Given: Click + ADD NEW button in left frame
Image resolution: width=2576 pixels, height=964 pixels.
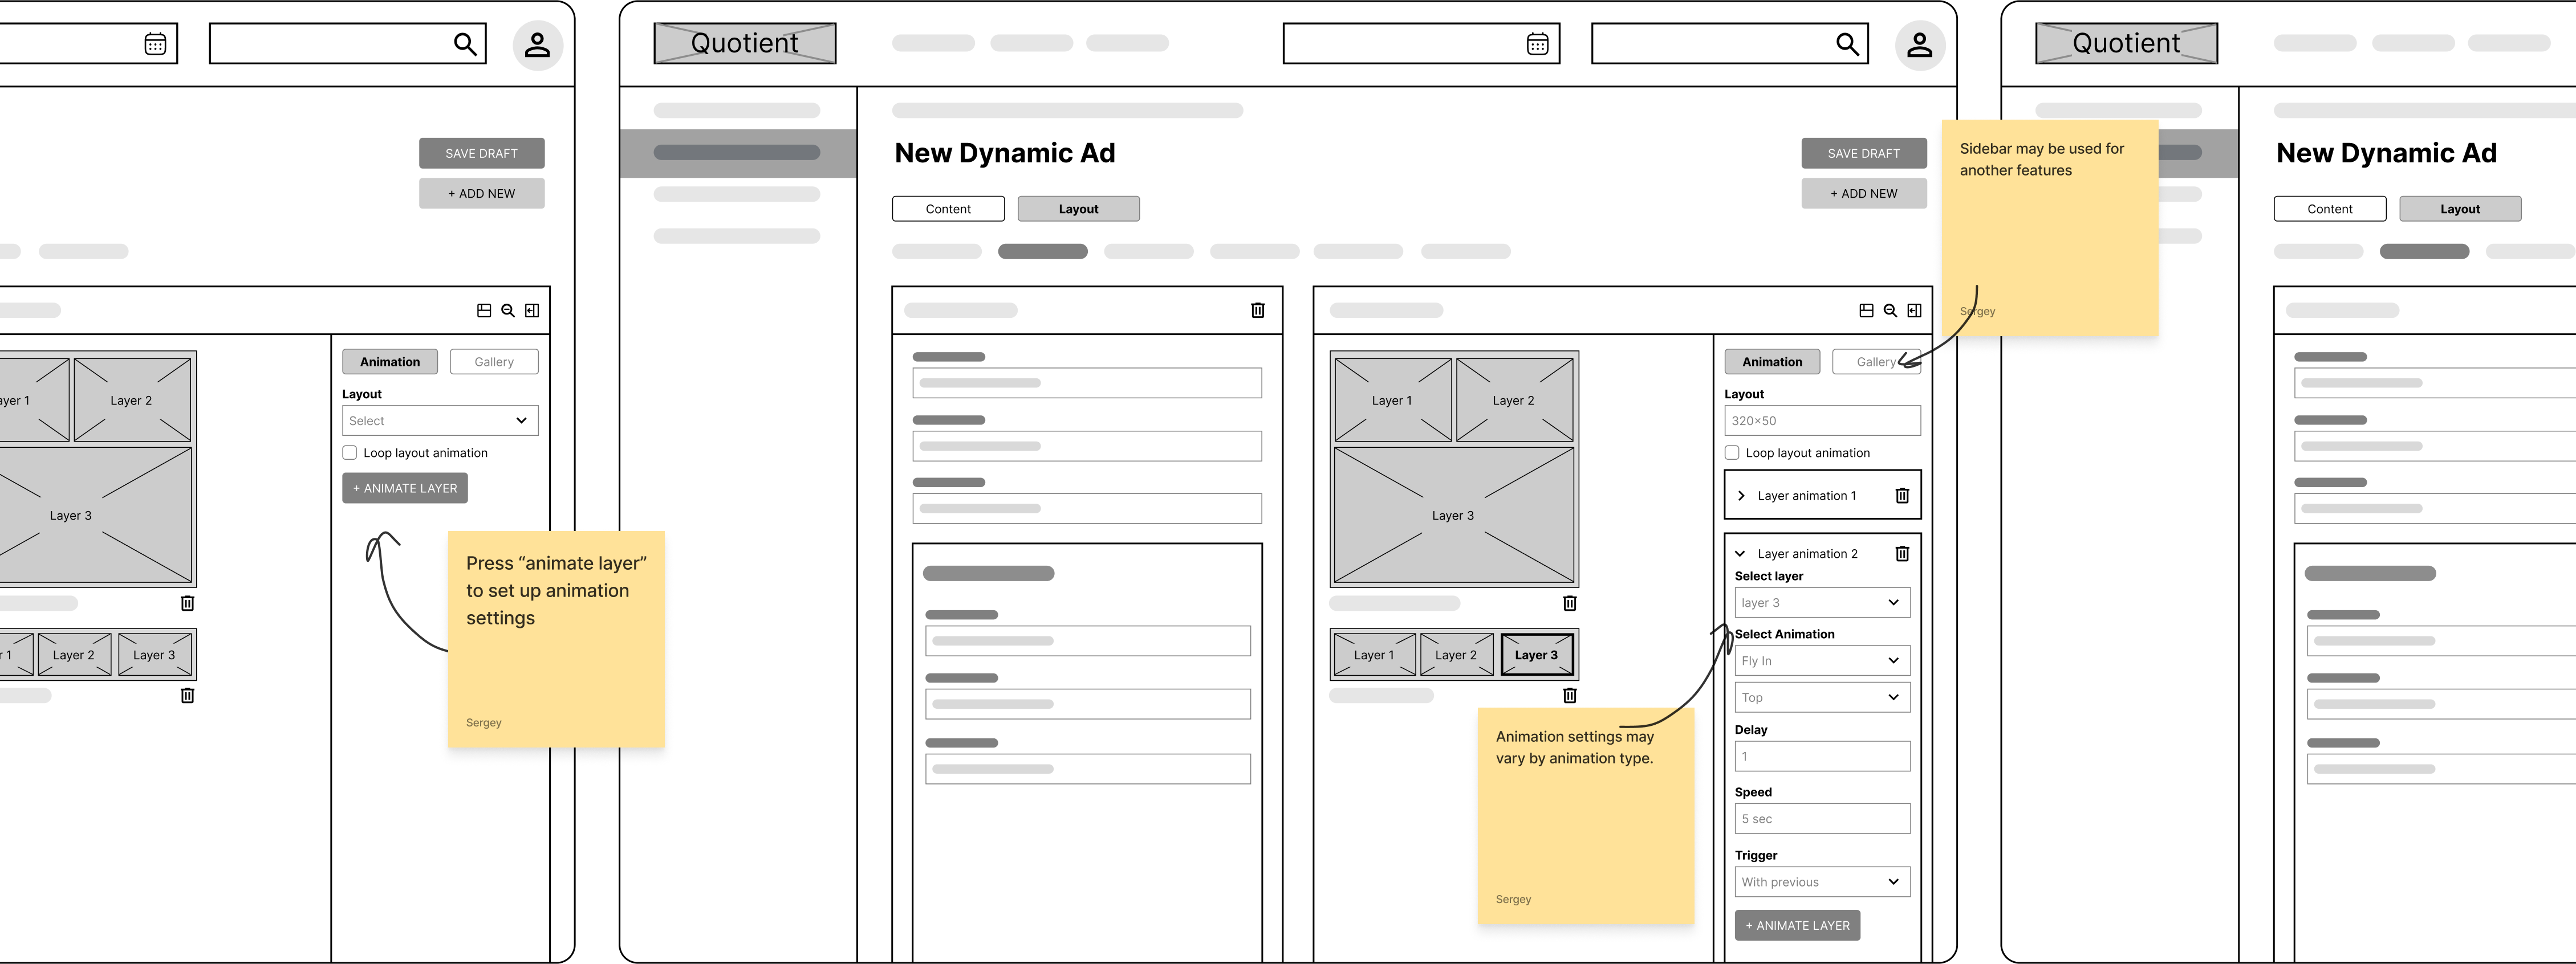Looking at the screenshot, I should pyautogui.click(x=482, y=194).
